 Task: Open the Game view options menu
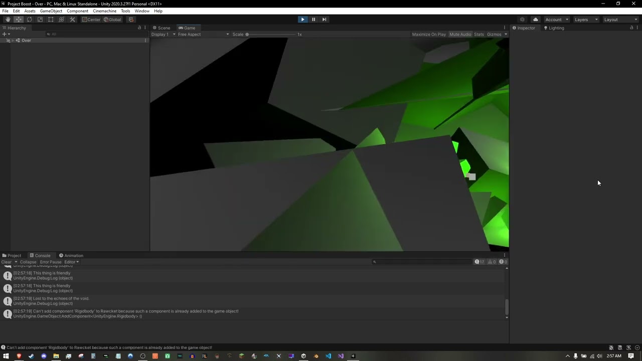point(505,28)
